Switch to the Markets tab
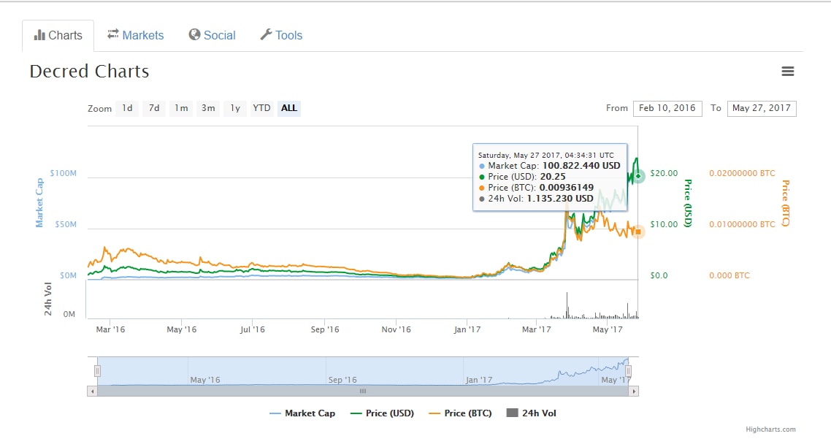The width and height of the screenshot is (831, 447). [x=136, y=36]
